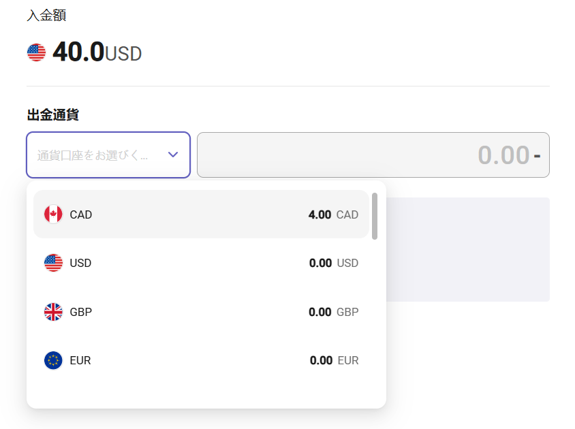575x429 pixels.
Task: Click the EU flag icon for EUR
Action: (53, 360)
